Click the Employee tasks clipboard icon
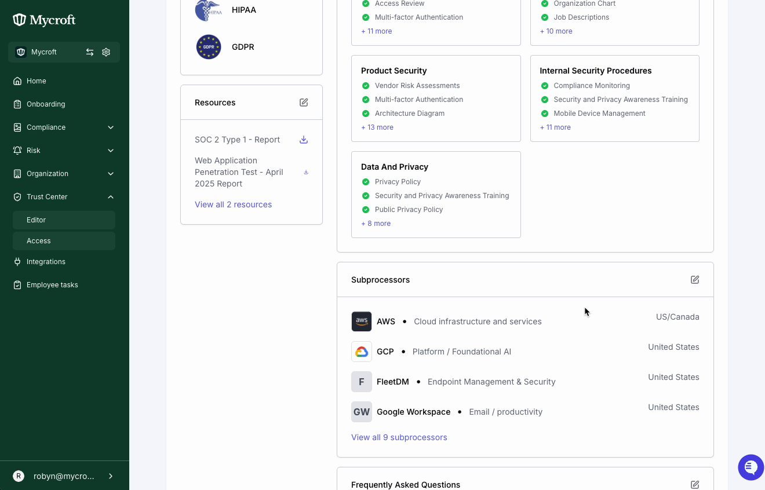The image size is (765, 490). [x=17, y=285]
